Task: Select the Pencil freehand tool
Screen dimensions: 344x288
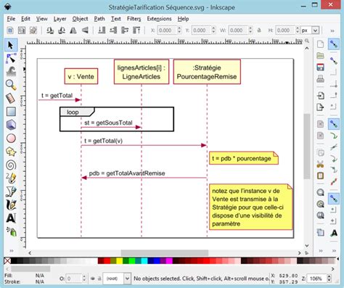Action: tap(11, 178)
